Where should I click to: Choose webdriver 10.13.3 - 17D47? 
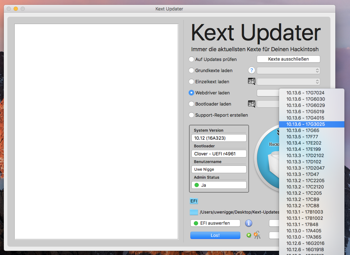[x=312, y=175]
